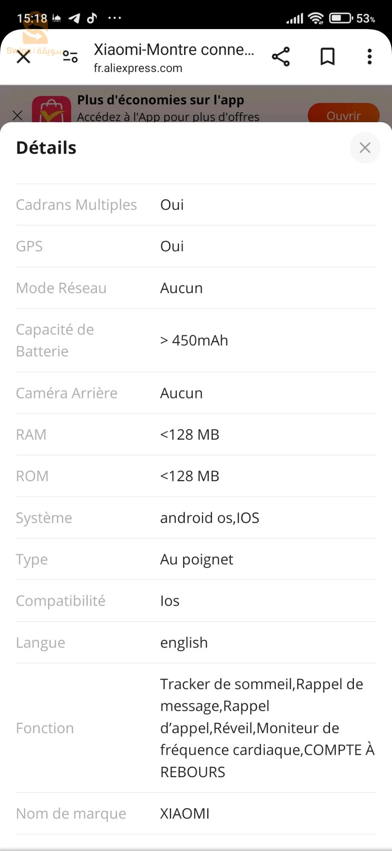
Task: Tap the TikTok notification icon
Action: click(92, 18)
